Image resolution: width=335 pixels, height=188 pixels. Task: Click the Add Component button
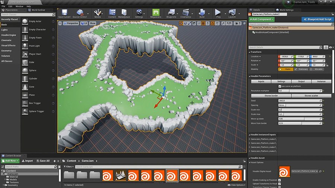(x=262, y=19)
